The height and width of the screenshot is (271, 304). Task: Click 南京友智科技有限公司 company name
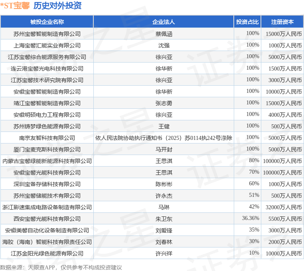[x=47, y=138]
